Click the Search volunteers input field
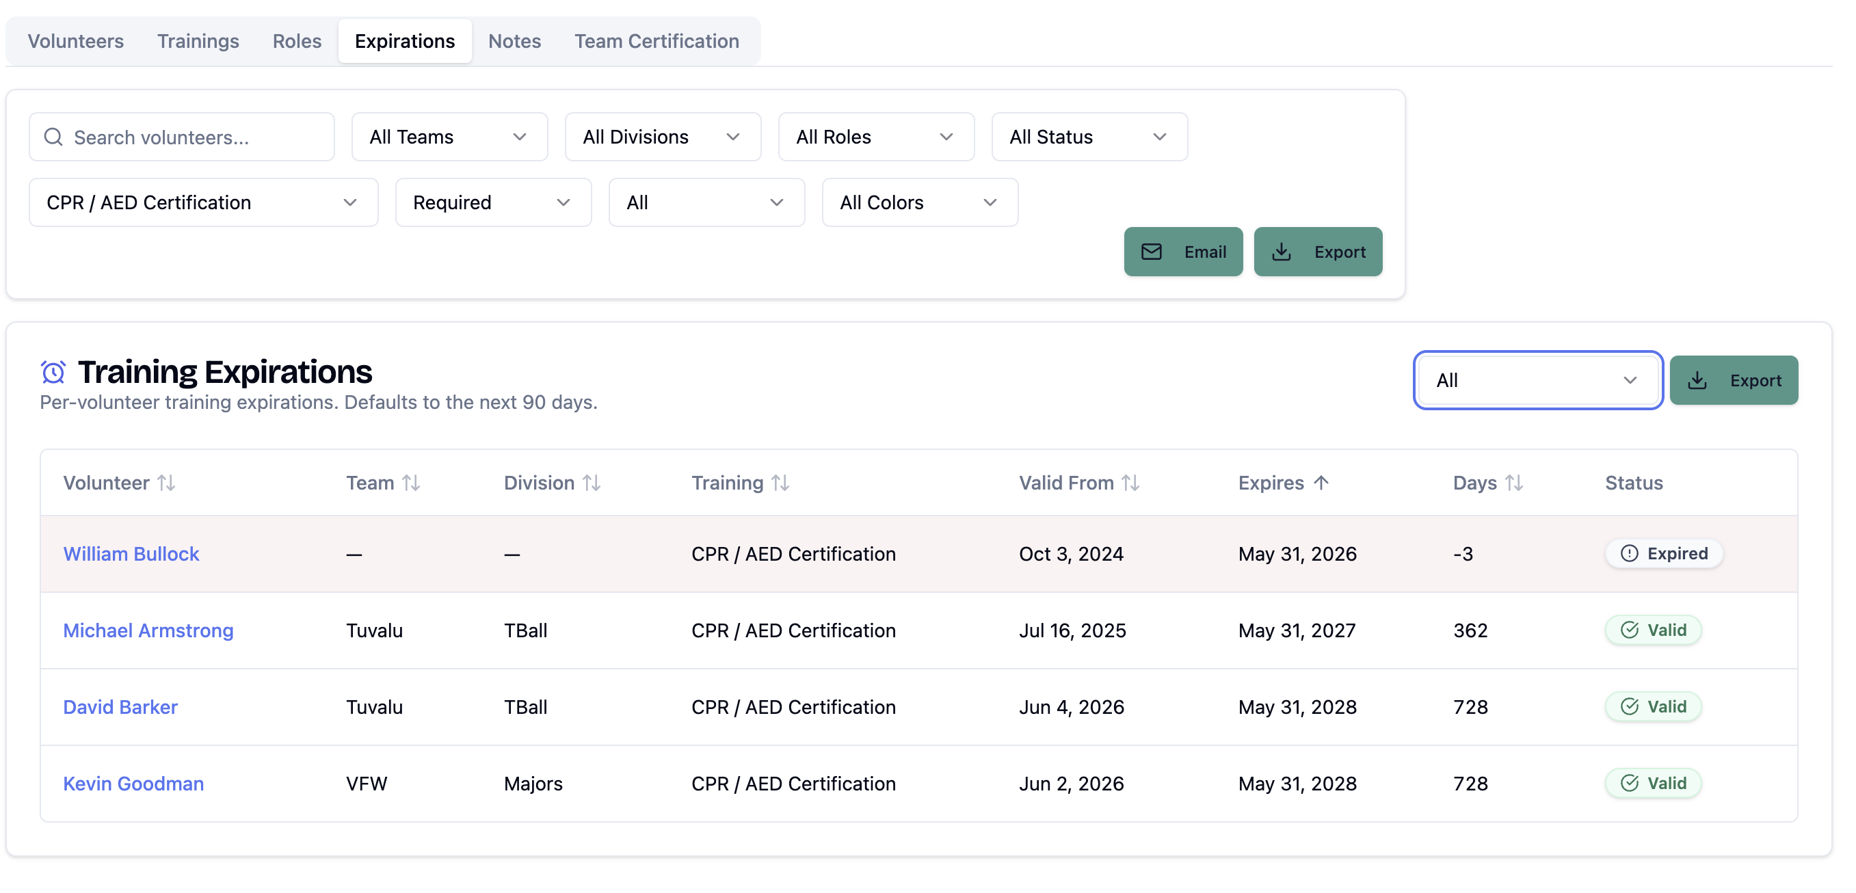This screenshot has width=1856, height=893. point(182,137)
